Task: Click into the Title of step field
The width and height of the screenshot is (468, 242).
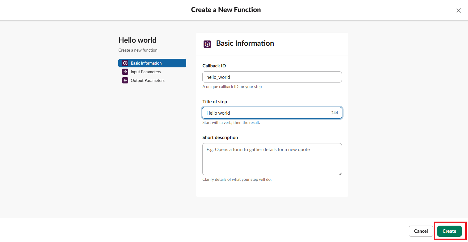Action: (266, 113)
